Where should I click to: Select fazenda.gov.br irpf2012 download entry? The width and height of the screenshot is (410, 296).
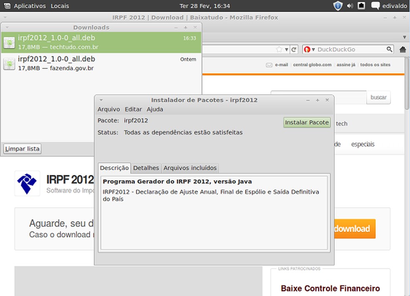click(x=101, y=63)
